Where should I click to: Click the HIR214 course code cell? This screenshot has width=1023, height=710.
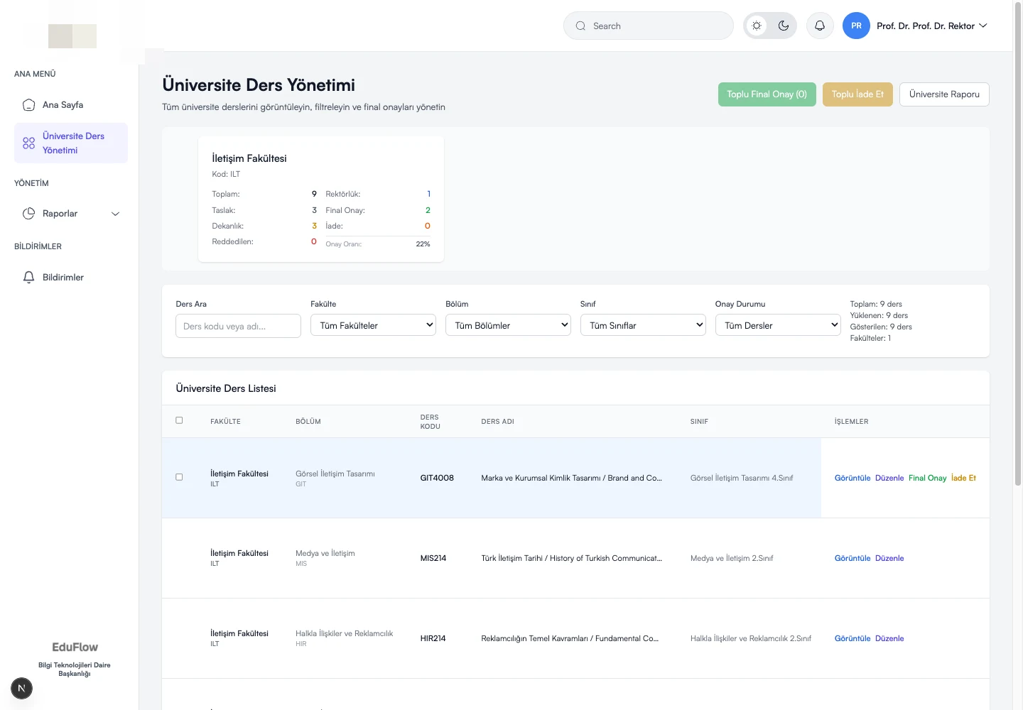click(433, 638)
